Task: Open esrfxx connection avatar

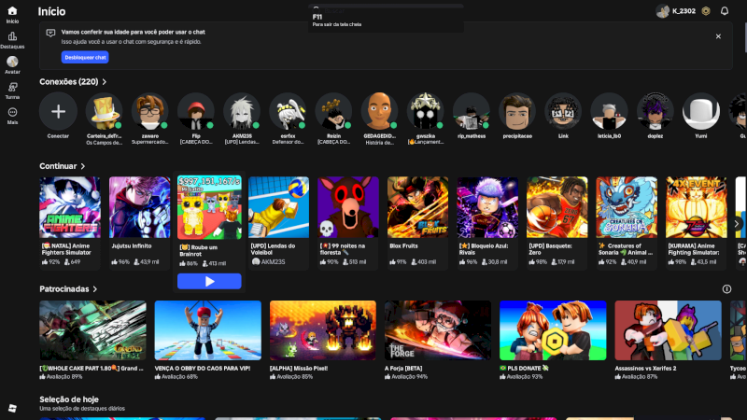Action: pyautogui.click(x=288, y=111)
